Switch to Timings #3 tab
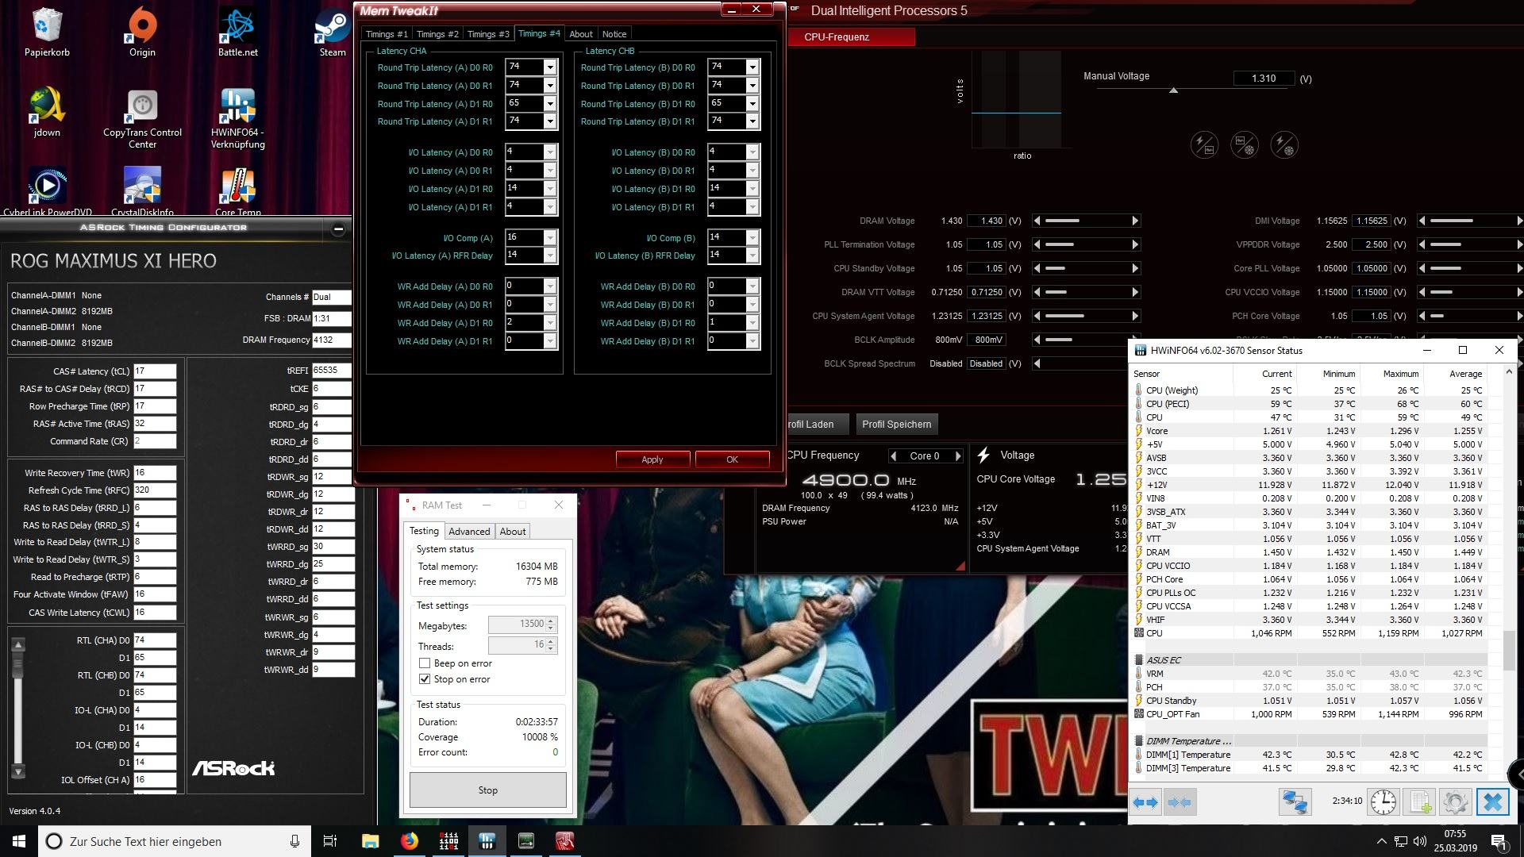 [x=488, y=34]
